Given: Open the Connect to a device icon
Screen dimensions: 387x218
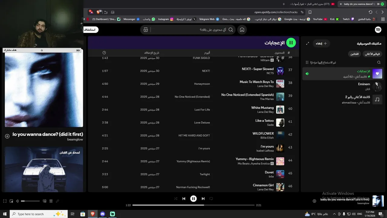Looking at the screenshot, I should click(44, 201).
